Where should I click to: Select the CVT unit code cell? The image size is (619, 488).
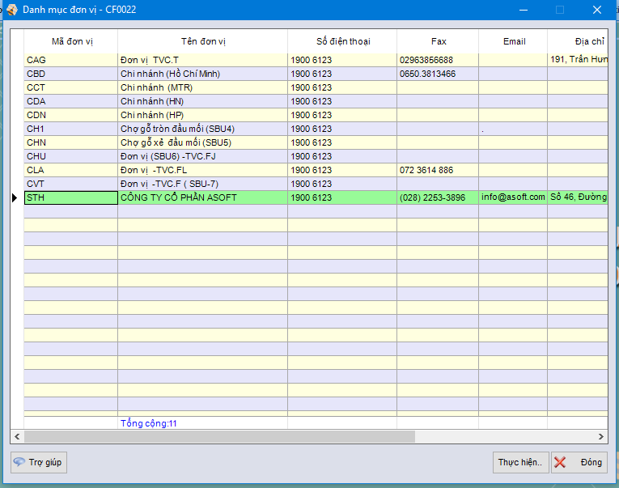coord(71,184)
